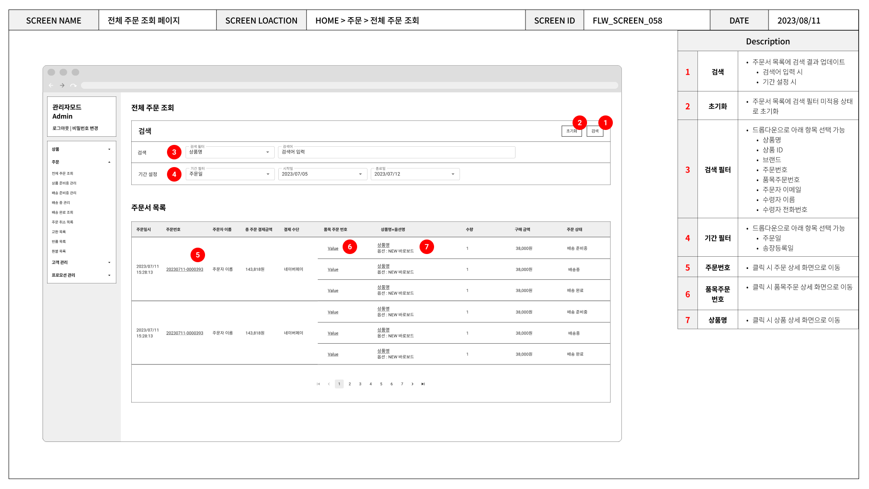Viewport: 869px width, 489px height.
Task: Expand the 상품 sidebar menu
Action: (109, 149)
